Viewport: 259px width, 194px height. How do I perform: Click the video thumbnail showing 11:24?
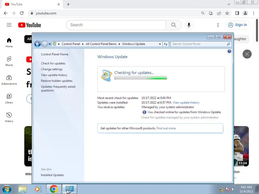point(241,146)
